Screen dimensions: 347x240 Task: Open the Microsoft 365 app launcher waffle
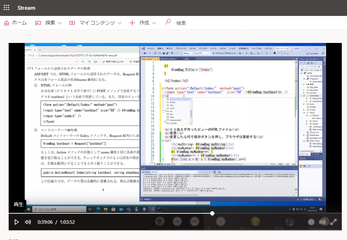click(x=6, y=8)
